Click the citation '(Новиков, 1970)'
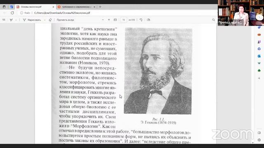The height and width of the screenshot is (148, 264). [x=94, y=63]
